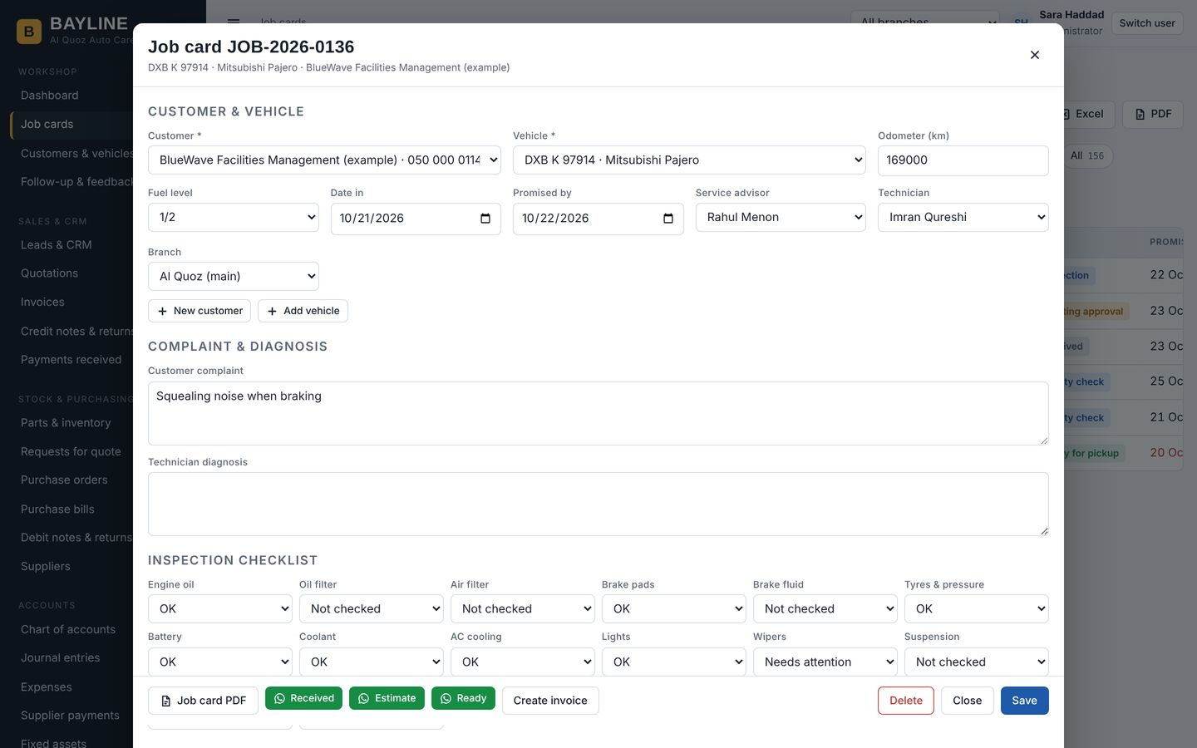Open the Service advisor dropdown
The height and width of the screenshot is (748, 1197).
coord(781,218)
